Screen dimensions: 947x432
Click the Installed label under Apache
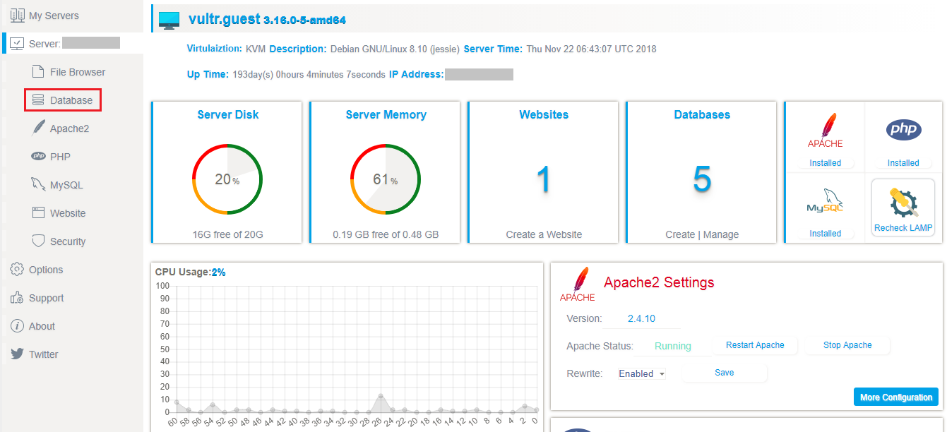(825, 163)
